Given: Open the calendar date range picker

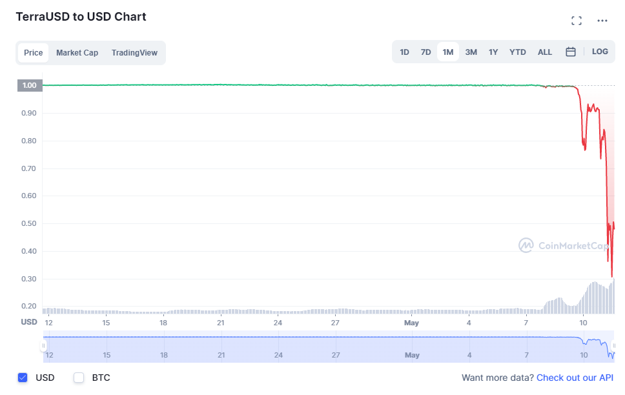Looking at the screenshot, I should (570, 52).
